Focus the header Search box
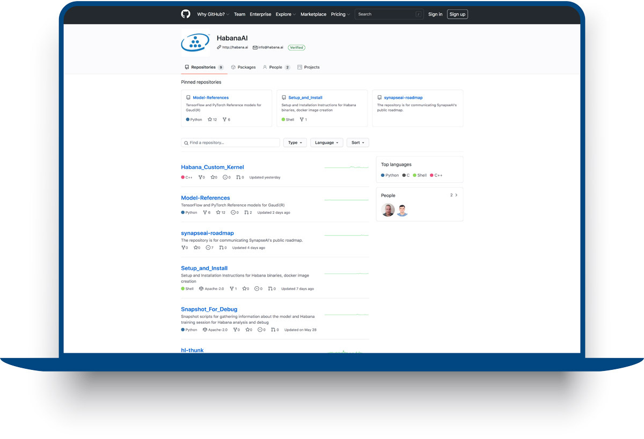The height and width of the screenshot is (439, 644). point(389,14)
